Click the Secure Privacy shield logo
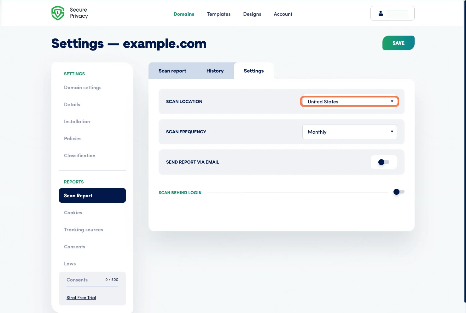Viewport: 466px width, 313px height. pyautogui.click(x=58, y=13)
